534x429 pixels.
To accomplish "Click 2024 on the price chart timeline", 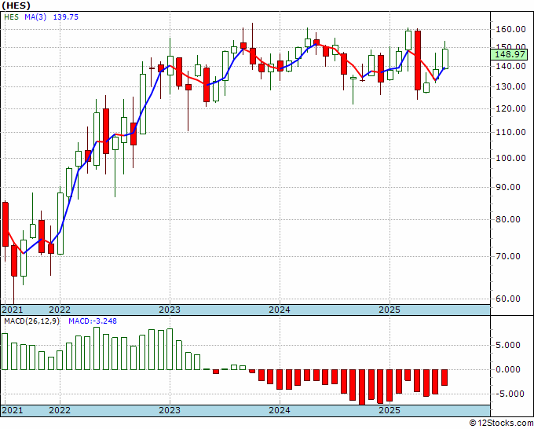I will click(280, 310).
